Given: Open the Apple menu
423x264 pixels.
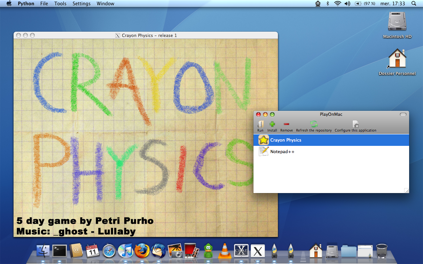Looking at the screenshot, I should pos(9,4).
